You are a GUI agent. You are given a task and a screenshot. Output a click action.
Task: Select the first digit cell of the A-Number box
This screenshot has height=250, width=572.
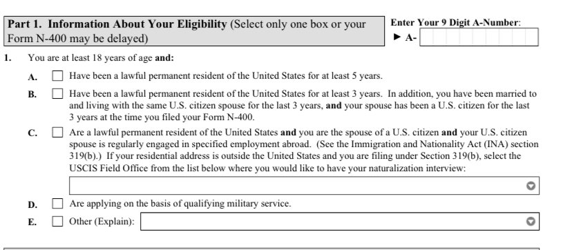(427, 37)
